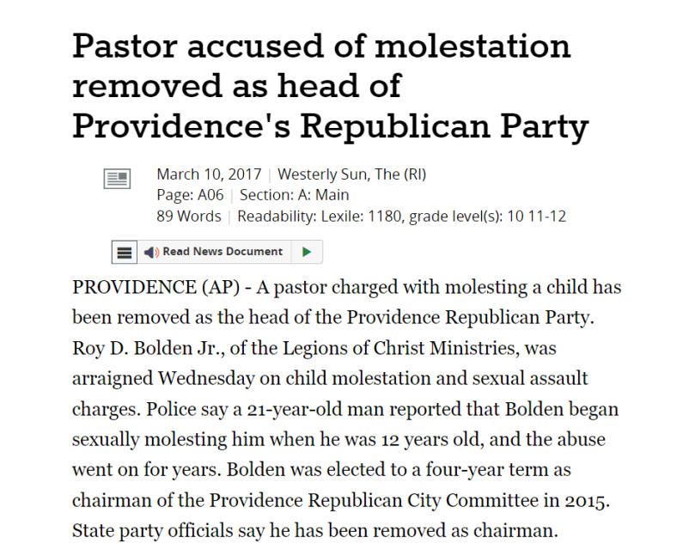
Task: Click the word Wednesday in the article
Action: pos(206,379)
